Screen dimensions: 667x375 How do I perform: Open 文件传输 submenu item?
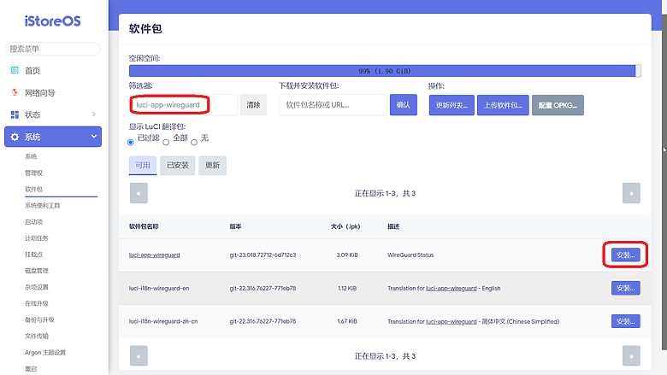click(x=37, y=336)
